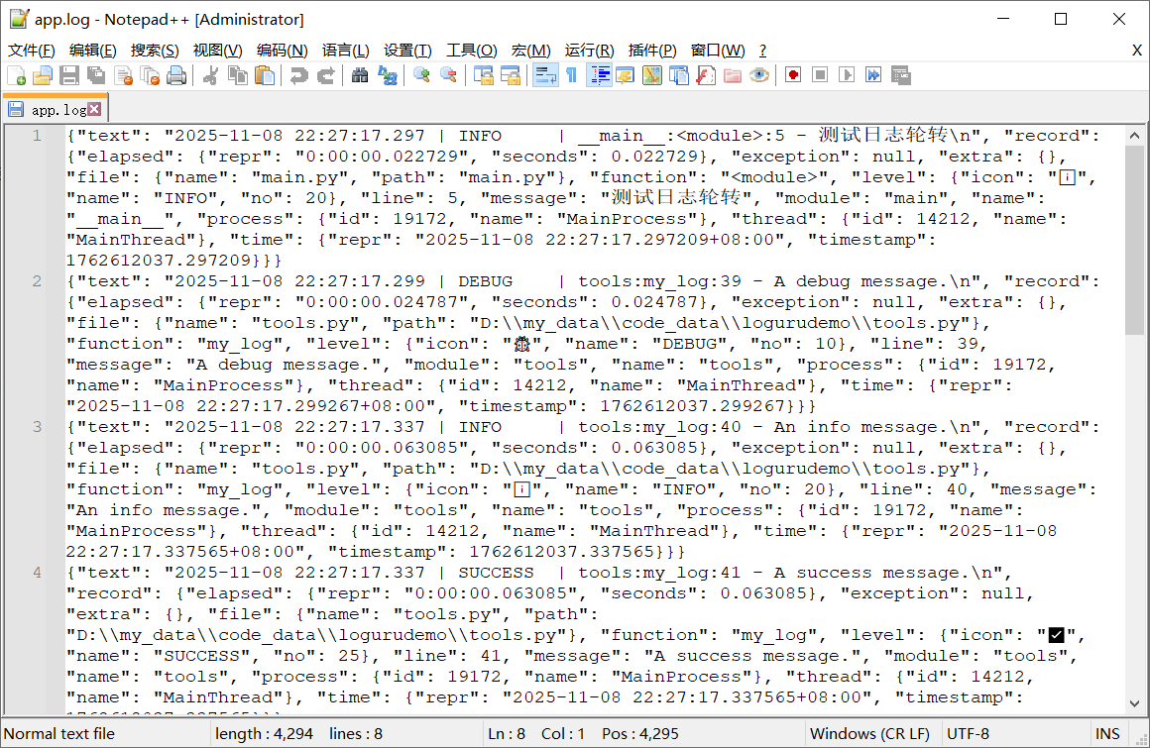Image resolution: width=1150 pixels, height=748 pixels.
Task: Print the document using the printer icon
Action: click(x=174, y=74)
